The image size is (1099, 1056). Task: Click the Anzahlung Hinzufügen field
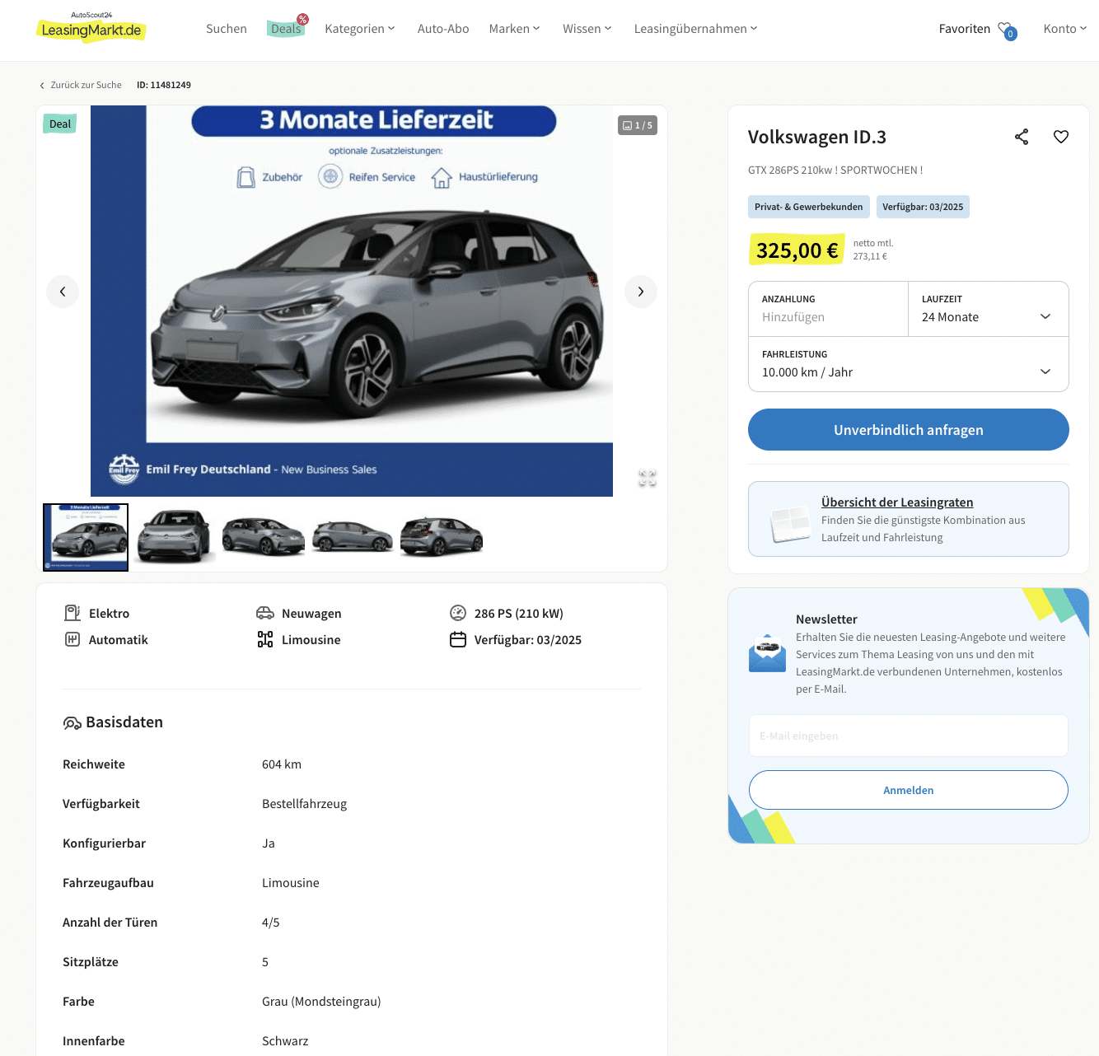(x=829, y=309)
